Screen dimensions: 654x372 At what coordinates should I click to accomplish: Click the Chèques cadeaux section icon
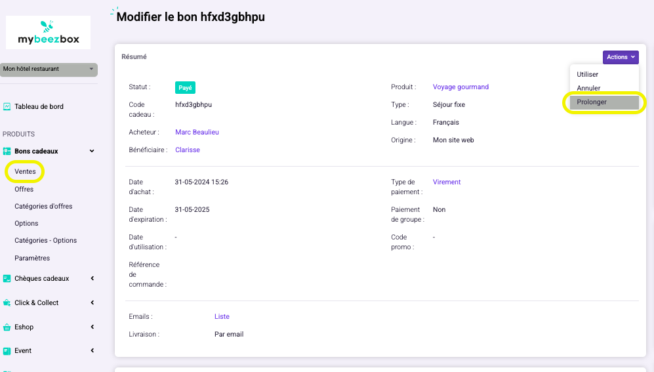(x=7, y=278)
